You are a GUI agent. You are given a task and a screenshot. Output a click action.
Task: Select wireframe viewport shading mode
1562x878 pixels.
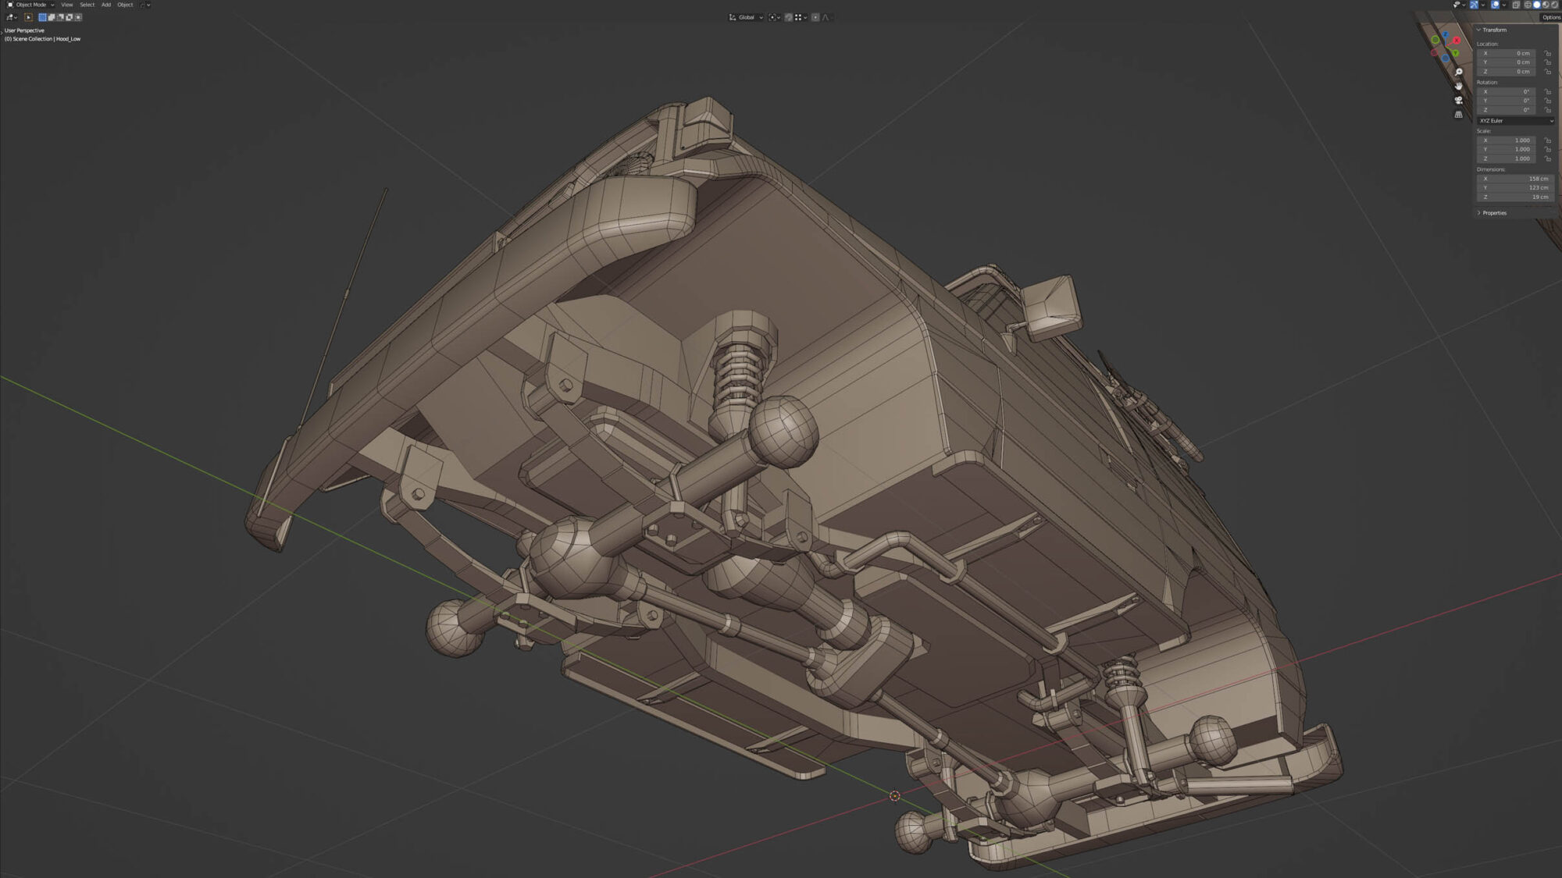(x=1527, y=5)
